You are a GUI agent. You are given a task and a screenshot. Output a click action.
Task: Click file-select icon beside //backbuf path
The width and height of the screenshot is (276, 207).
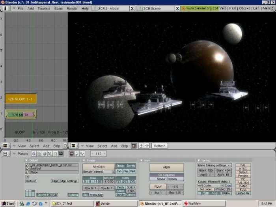tap(27, 169)
